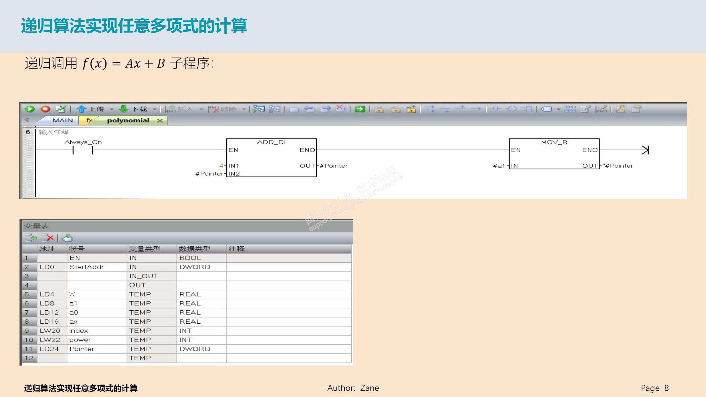This screenshot has height=397, width=706.
Task: Click the Always_On contact in network 6
Action: pyautogui.click(x=83, y=150)
